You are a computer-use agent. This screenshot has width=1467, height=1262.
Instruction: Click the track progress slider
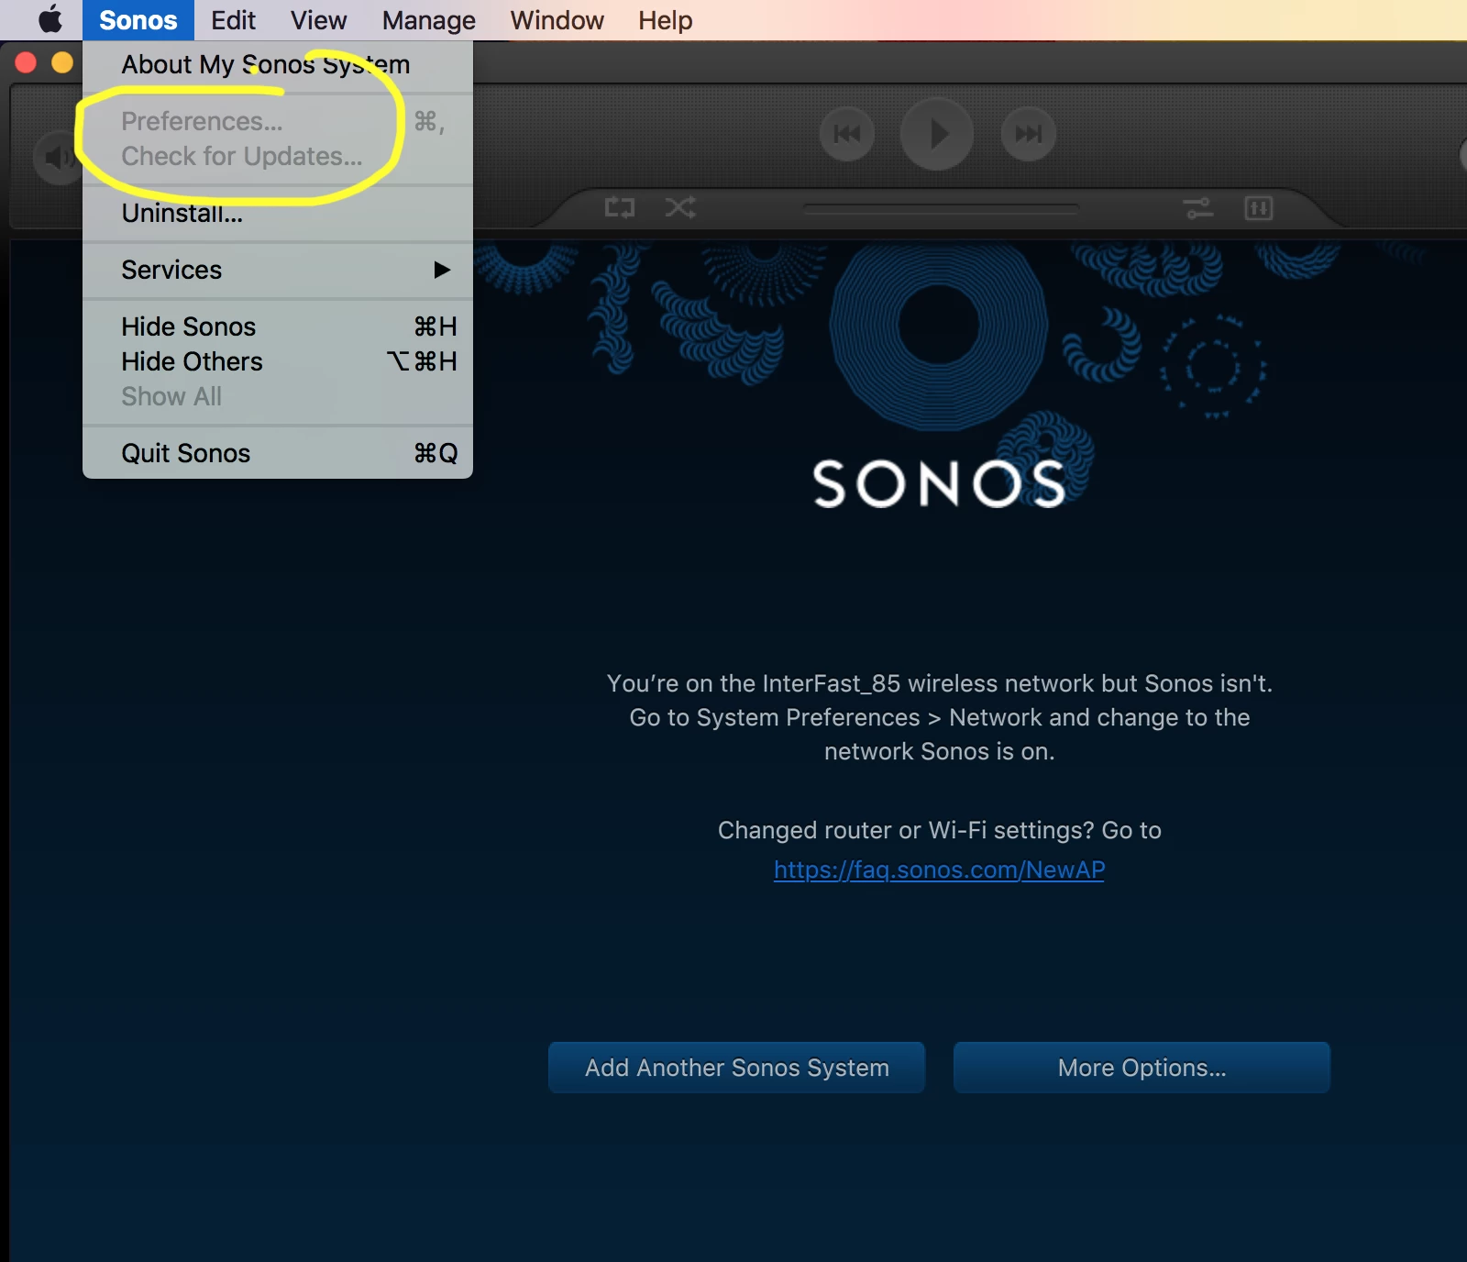point(940,209)
